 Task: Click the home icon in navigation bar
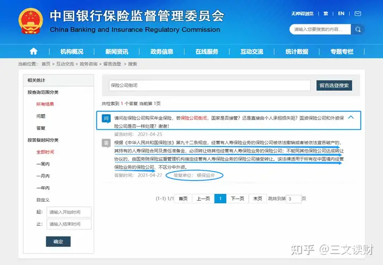pos(34,52)
